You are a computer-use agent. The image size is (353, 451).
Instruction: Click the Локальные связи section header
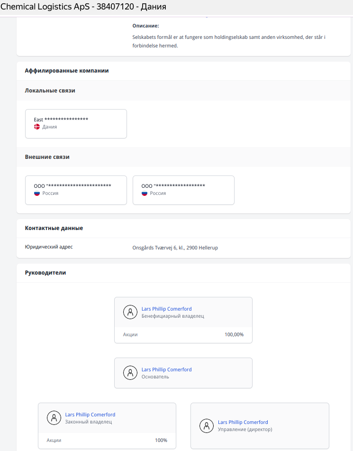50,90
